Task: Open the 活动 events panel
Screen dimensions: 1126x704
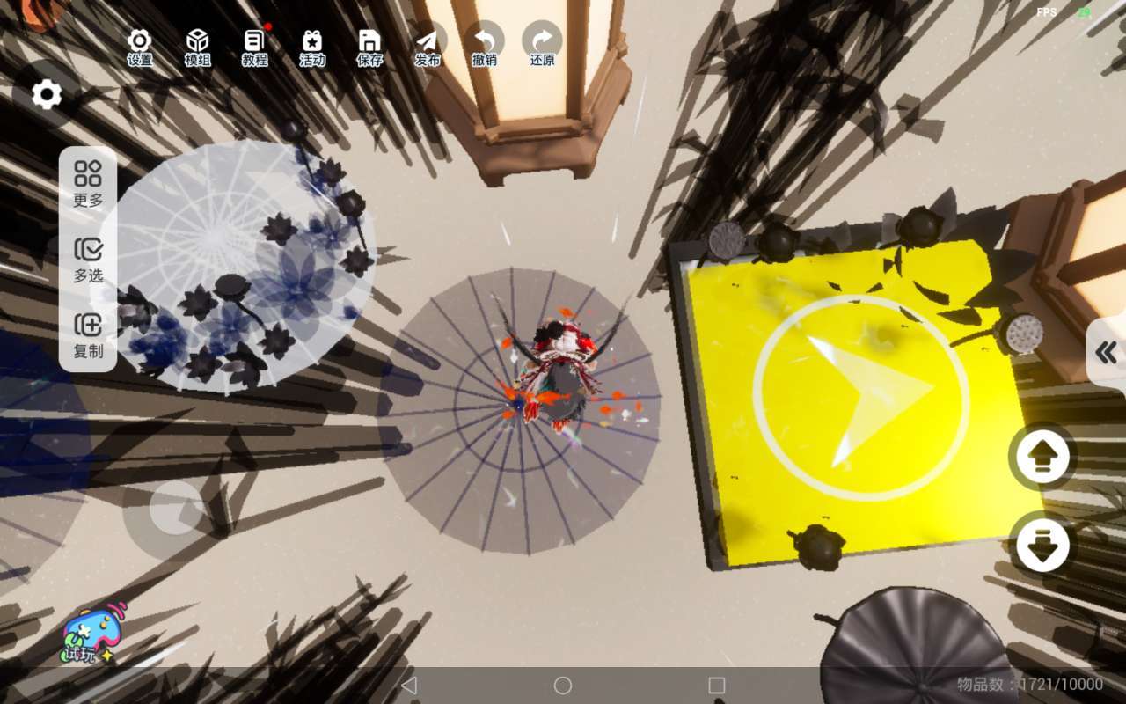Action: [312, 47]
